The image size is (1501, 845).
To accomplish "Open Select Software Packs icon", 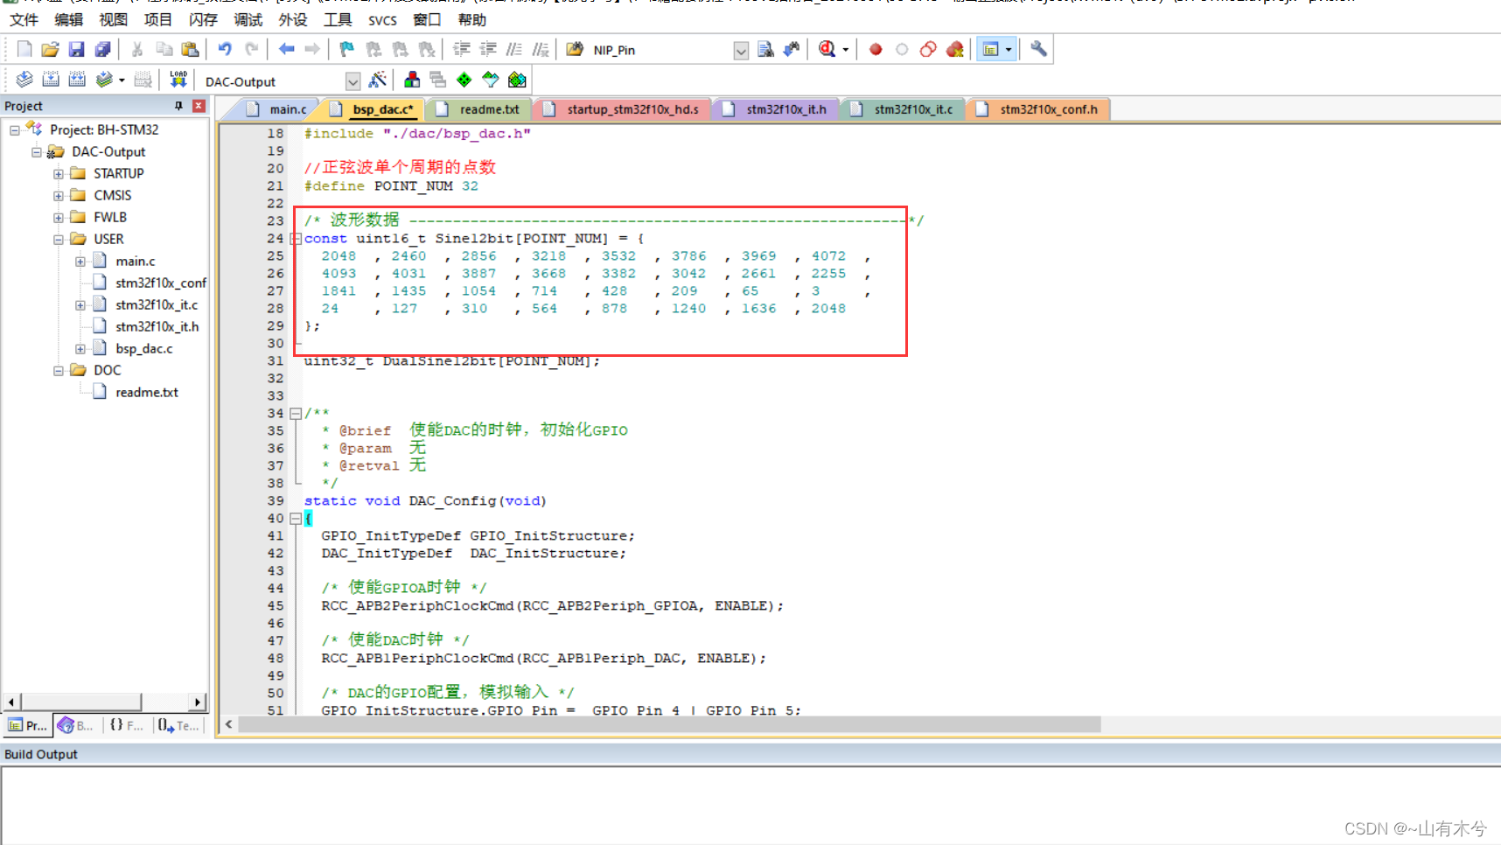I will tap(491, 80).
